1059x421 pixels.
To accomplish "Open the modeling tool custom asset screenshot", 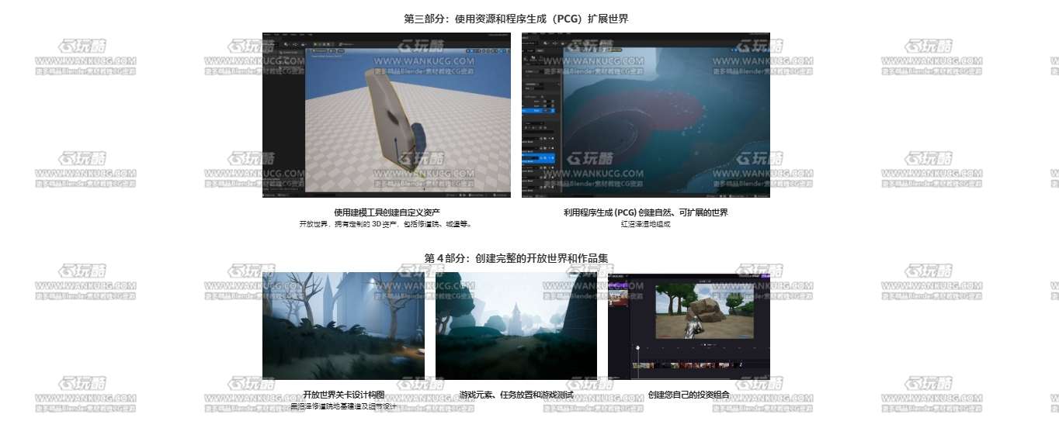I will (387, 115).
